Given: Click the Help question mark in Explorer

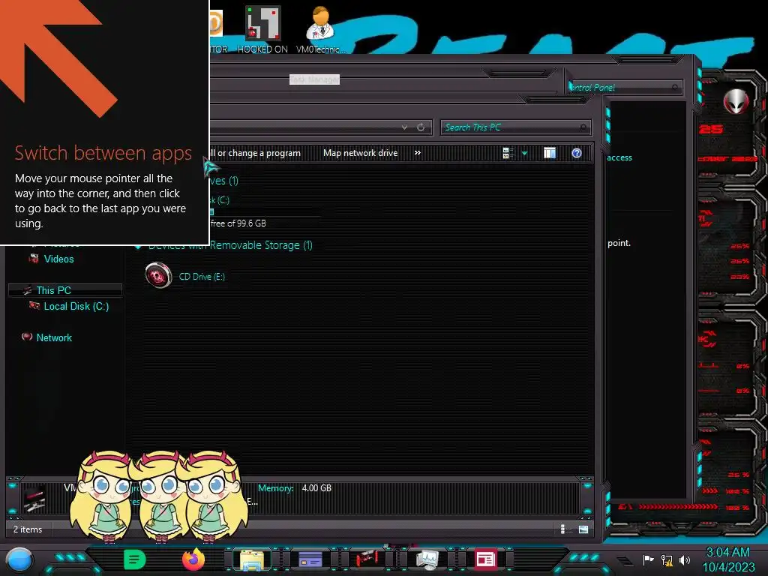Looking at the screenshot, I should pos(577,153).
